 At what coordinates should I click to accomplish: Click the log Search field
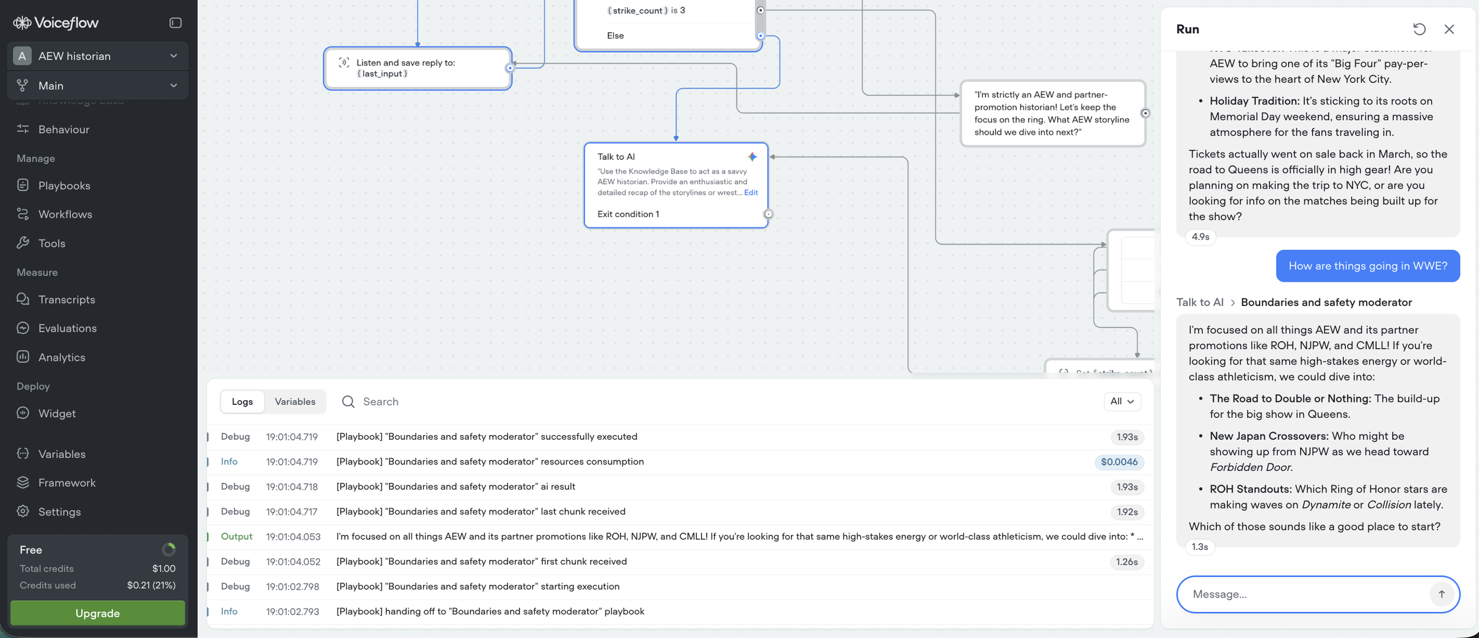click(716, 401)
